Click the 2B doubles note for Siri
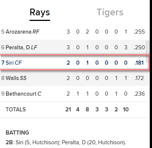 33,142
